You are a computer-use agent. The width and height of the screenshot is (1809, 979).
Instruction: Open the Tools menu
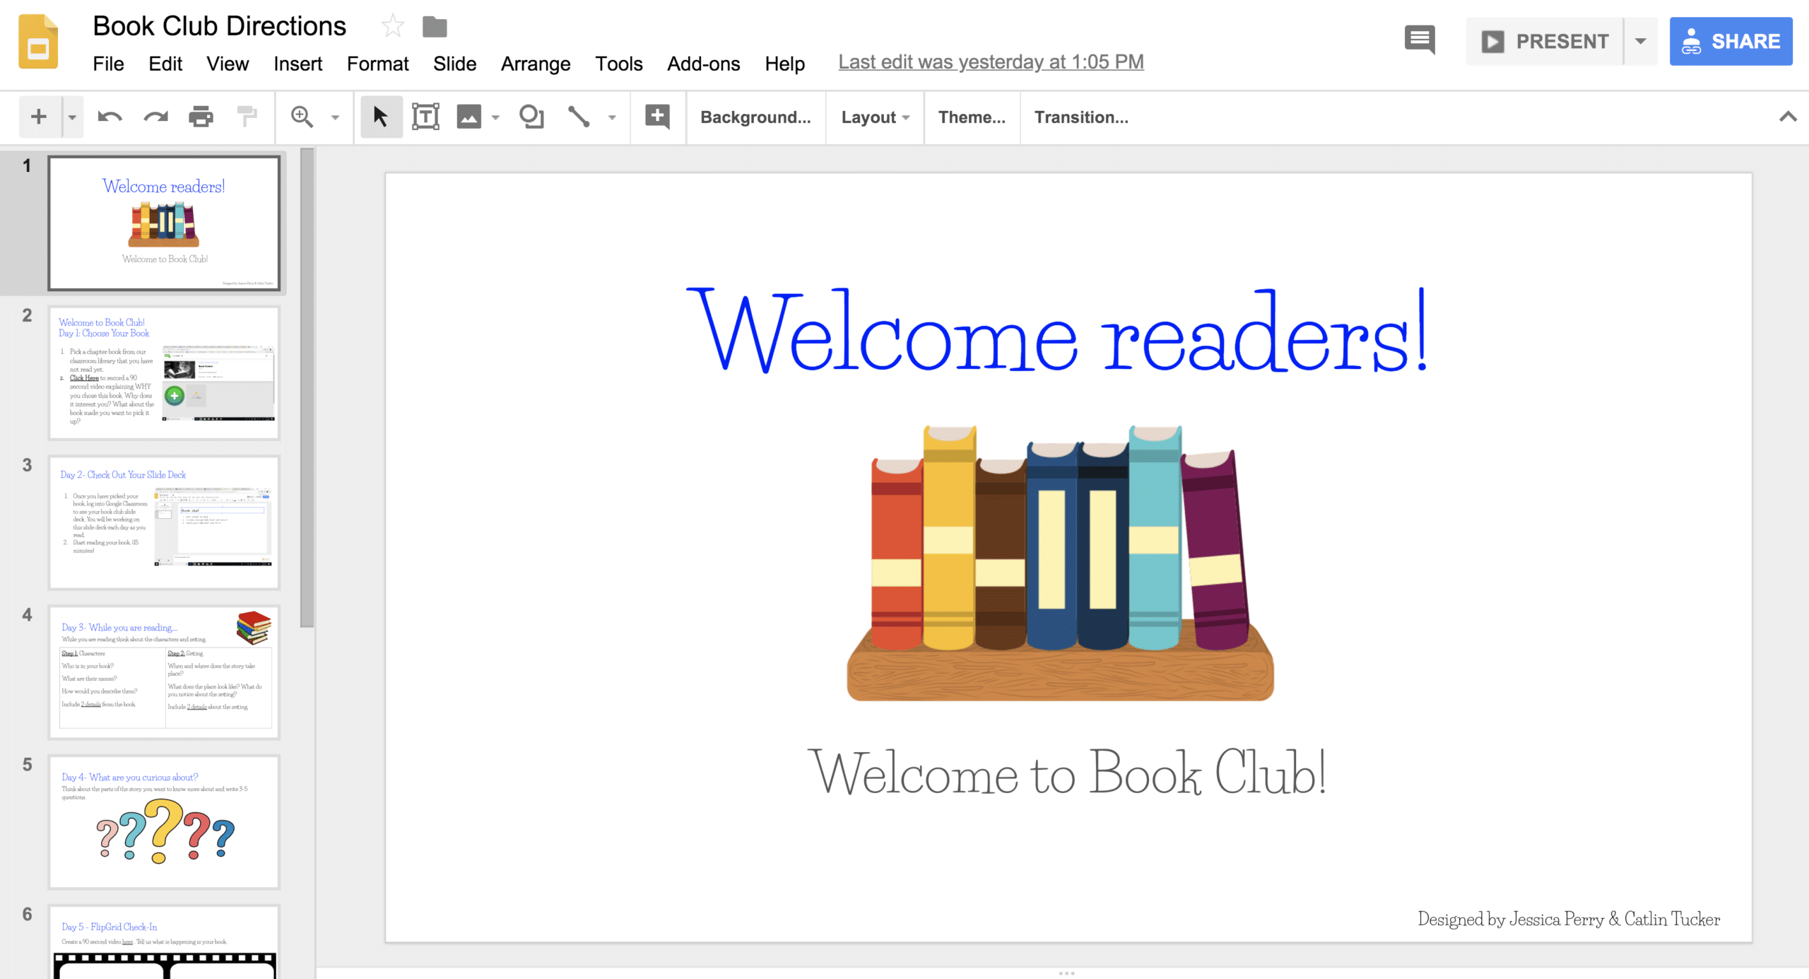pyautogui.click(x=619, y=64)
